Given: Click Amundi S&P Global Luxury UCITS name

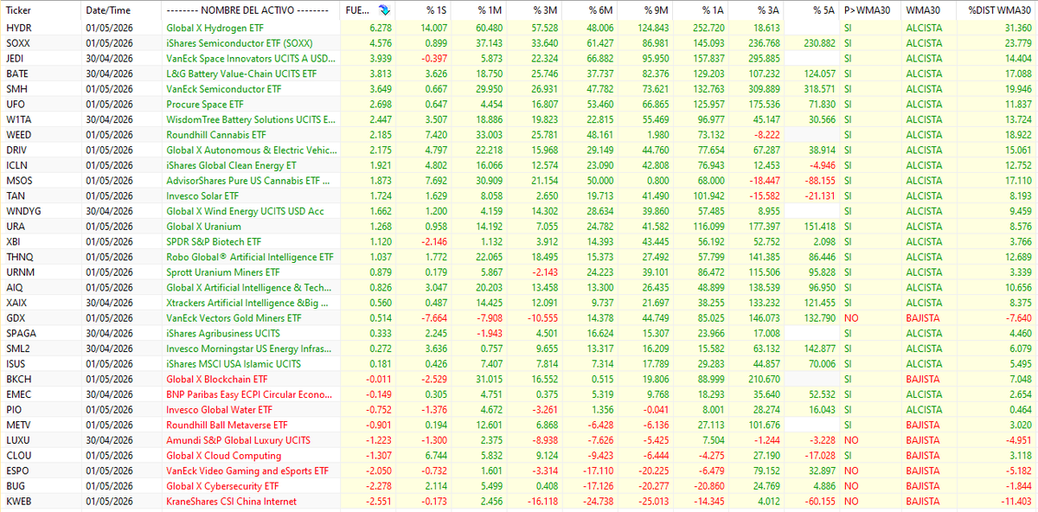Looking at the screenshot, I should (239, 440).
